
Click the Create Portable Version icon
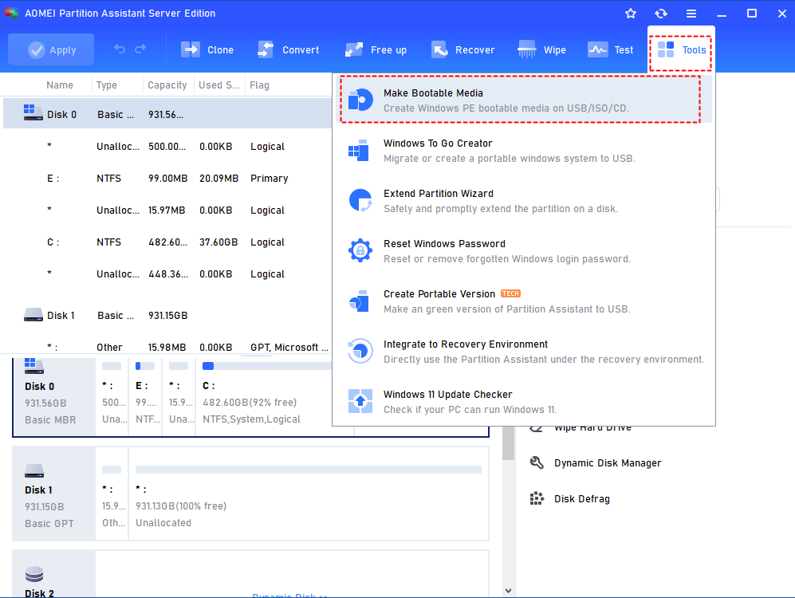point(360,301)
